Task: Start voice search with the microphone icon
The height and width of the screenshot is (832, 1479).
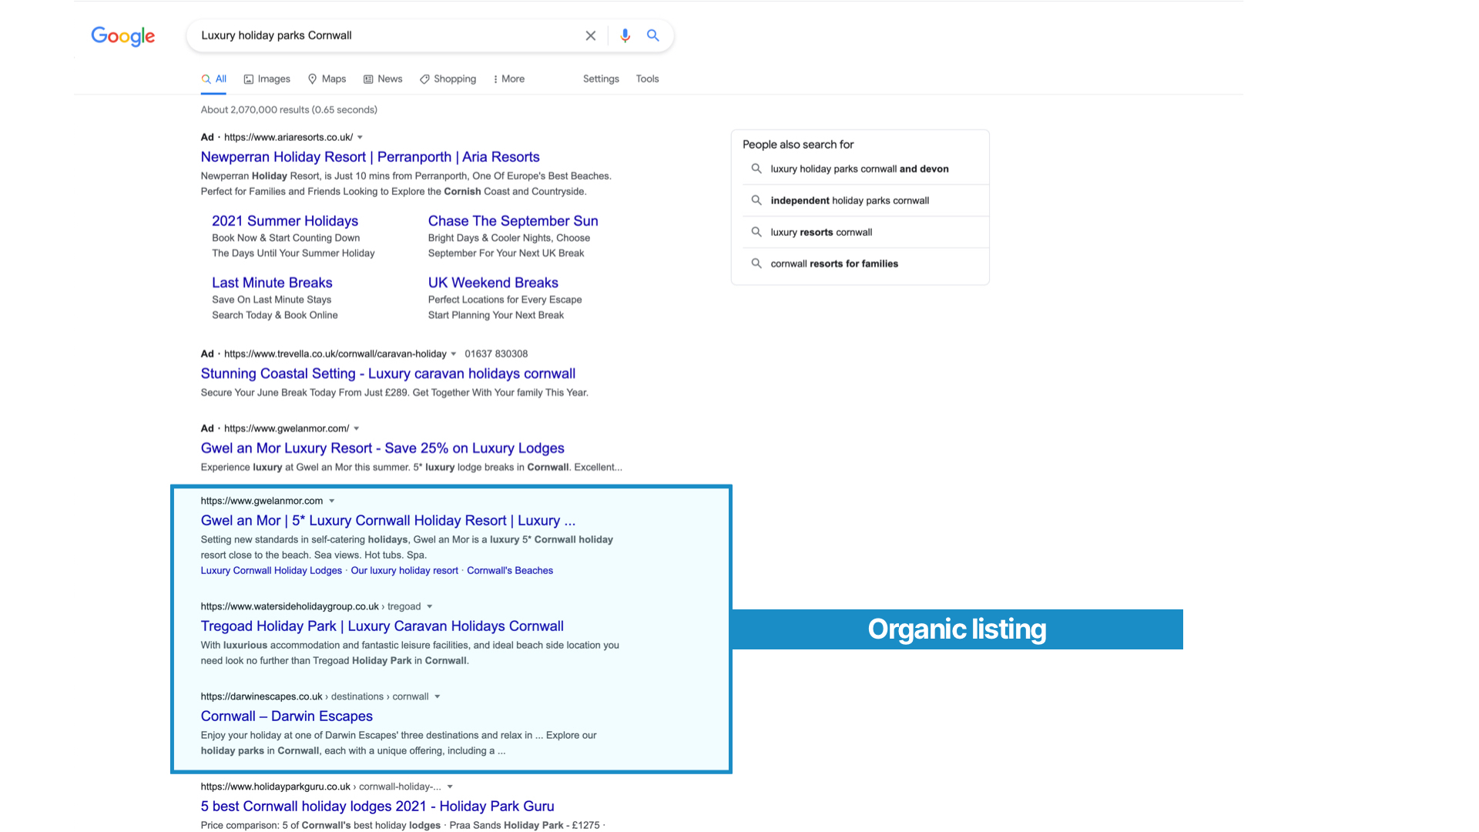Action: coord(625,35)
